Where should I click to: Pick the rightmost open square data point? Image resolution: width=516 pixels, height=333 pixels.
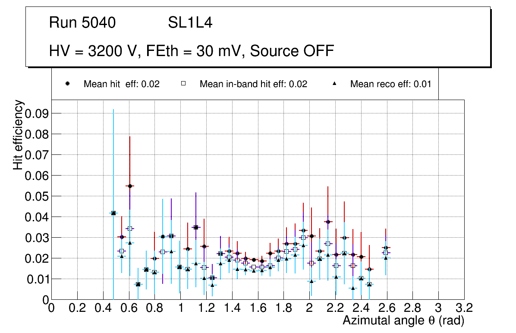tap(386, 253)
